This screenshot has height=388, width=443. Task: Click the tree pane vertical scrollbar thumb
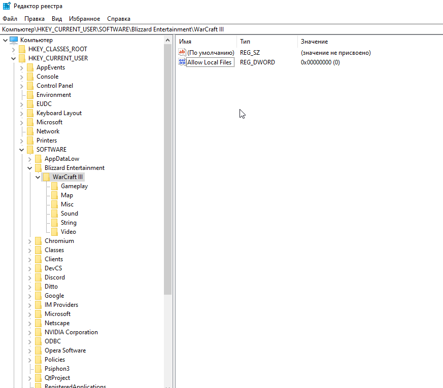(167, 169)
